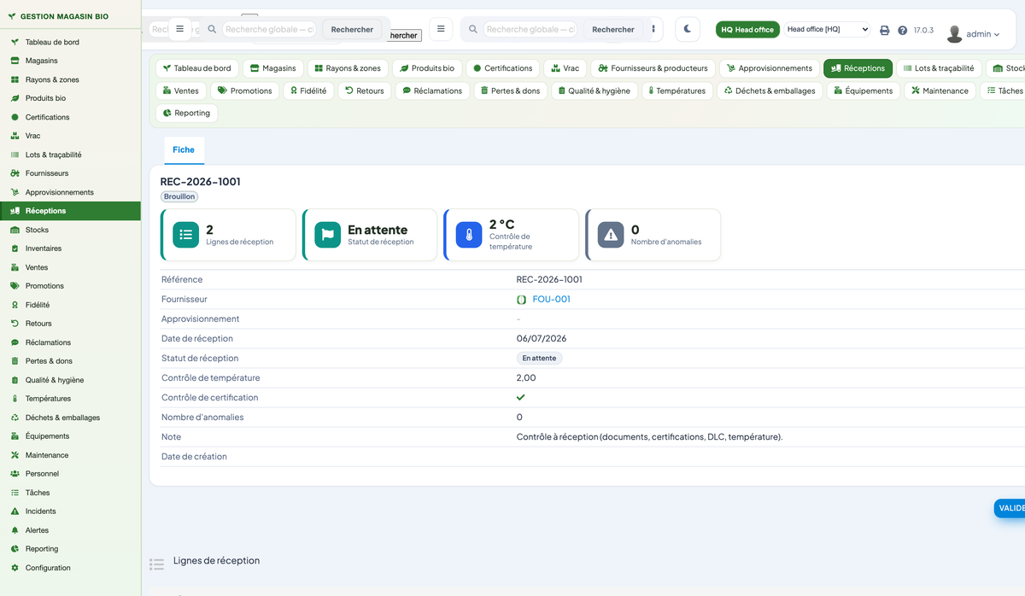Click the temperature value 2,00

pyautogui.click(x=526, y=378)
